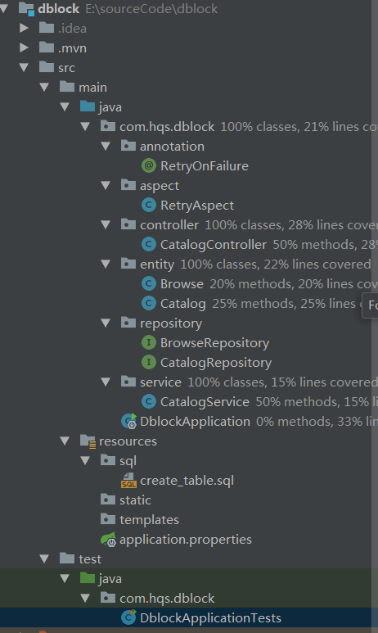This screenshot has height=633, width=378.
Task: Collapse the controller package
Action: coord(106,224)
